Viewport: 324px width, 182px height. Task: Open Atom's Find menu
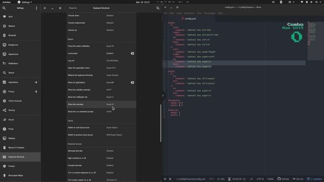click(199, 13)
